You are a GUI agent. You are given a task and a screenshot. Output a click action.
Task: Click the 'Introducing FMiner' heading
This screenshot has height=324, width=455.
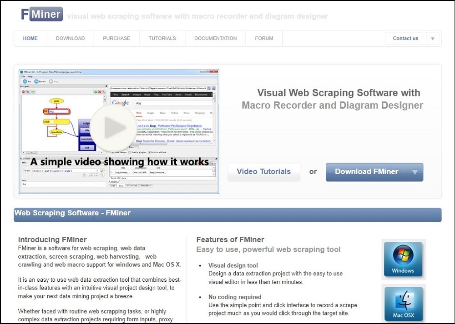point(52,239)
